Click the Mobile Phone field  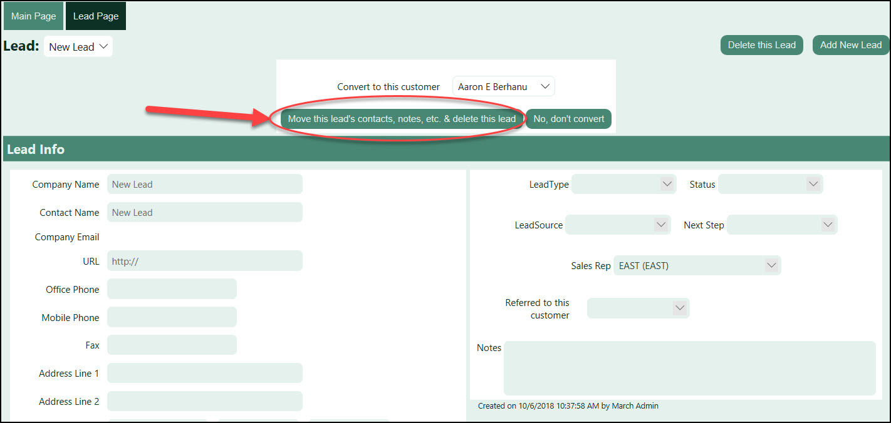click(172, 318)
